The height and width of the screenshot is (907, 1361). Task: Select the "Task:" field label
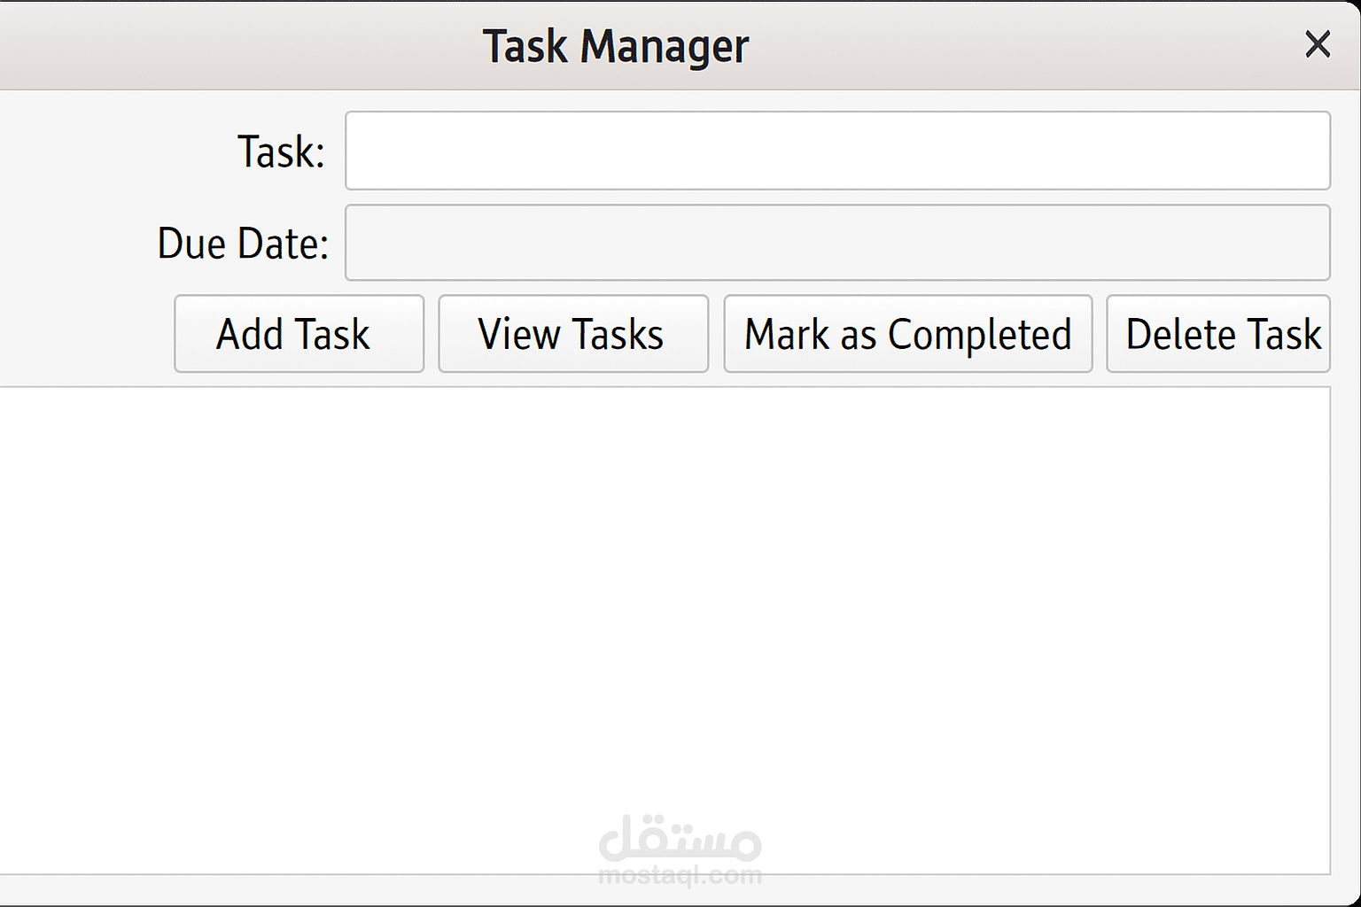point(281,151)
